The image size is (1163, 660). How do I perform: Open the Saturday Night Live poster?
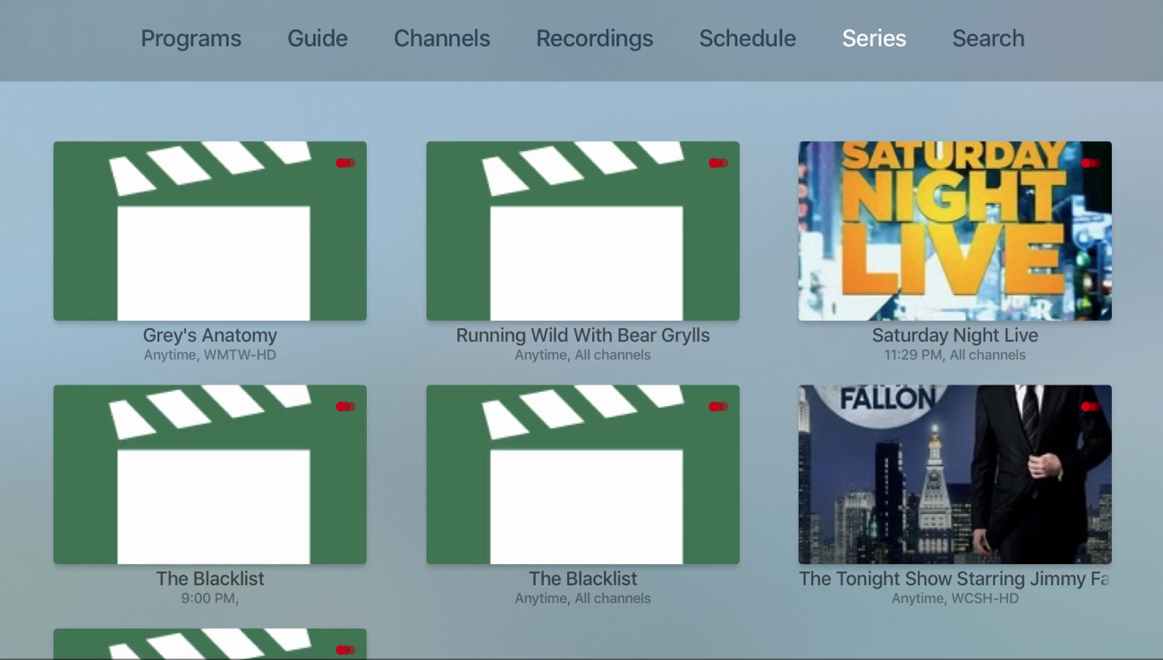955,231
